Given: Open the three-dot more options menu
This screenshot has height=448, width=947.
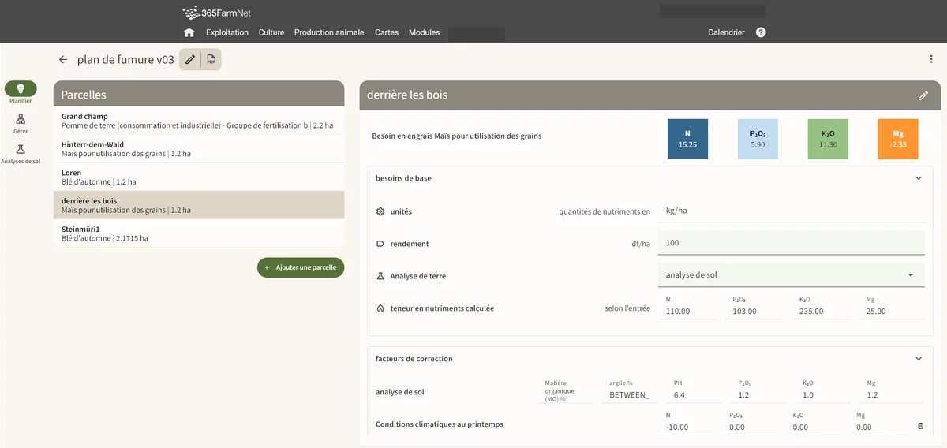Looking at the screenshot, I should point(932,60).
